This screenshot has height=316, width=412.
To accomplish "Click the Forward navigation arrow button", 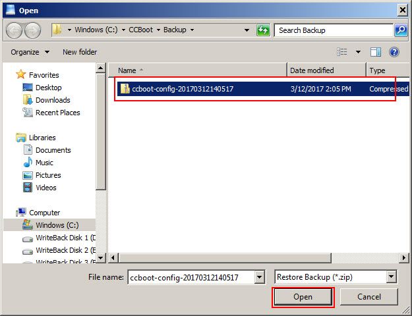I will click(x=32, y=30).
